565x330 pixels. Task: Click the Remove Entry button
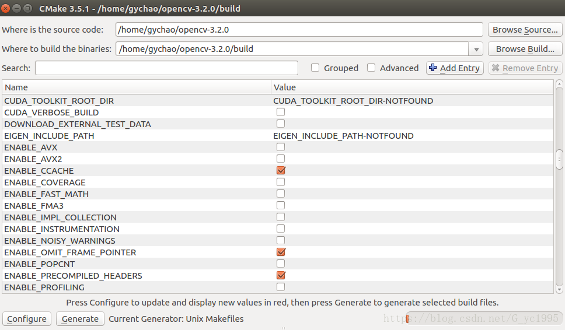[x=525, y=68]
